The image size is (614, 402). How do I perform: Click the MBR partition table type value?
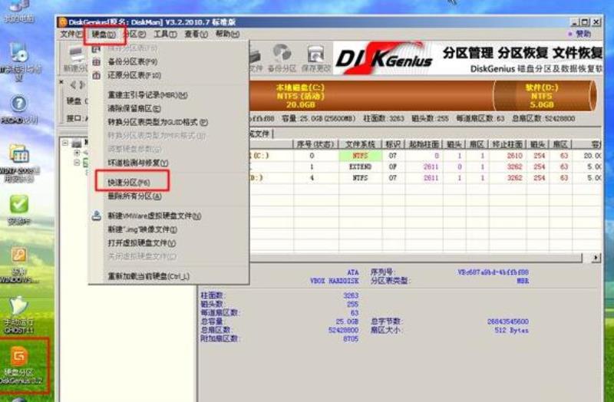click(523, 281)
